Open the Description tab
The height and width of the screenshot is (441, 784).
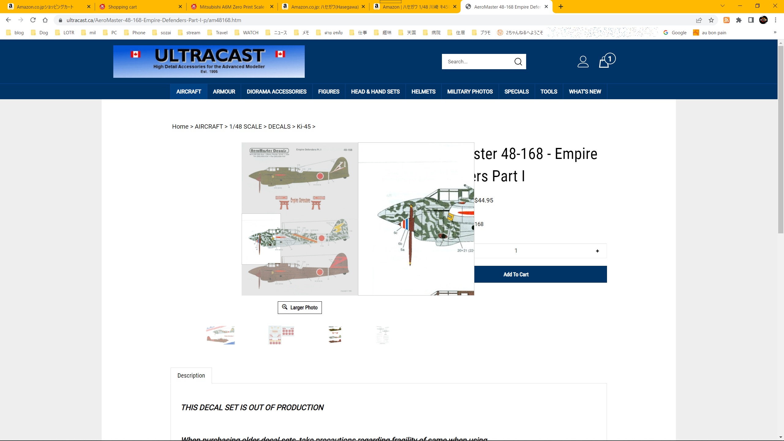191,375
